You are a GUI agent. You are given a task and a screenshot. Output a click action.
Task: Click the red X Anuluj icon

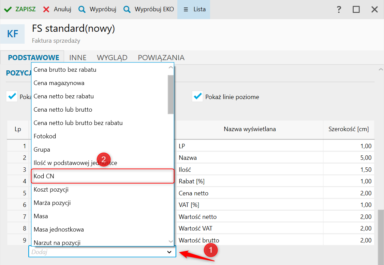(x=46, y=9)
